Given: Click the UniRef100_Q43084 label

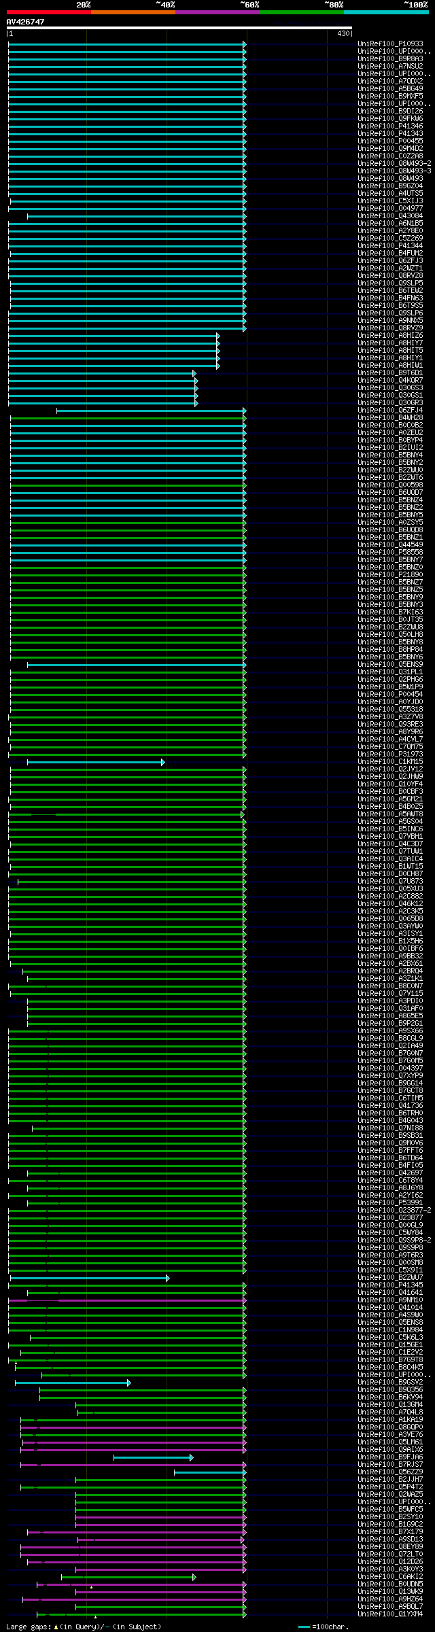Looking at the screenshot, I should point(390,216).
